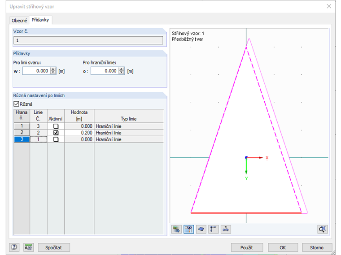Open help with the question mark icon
341x255 pixels.
(14, 247)
